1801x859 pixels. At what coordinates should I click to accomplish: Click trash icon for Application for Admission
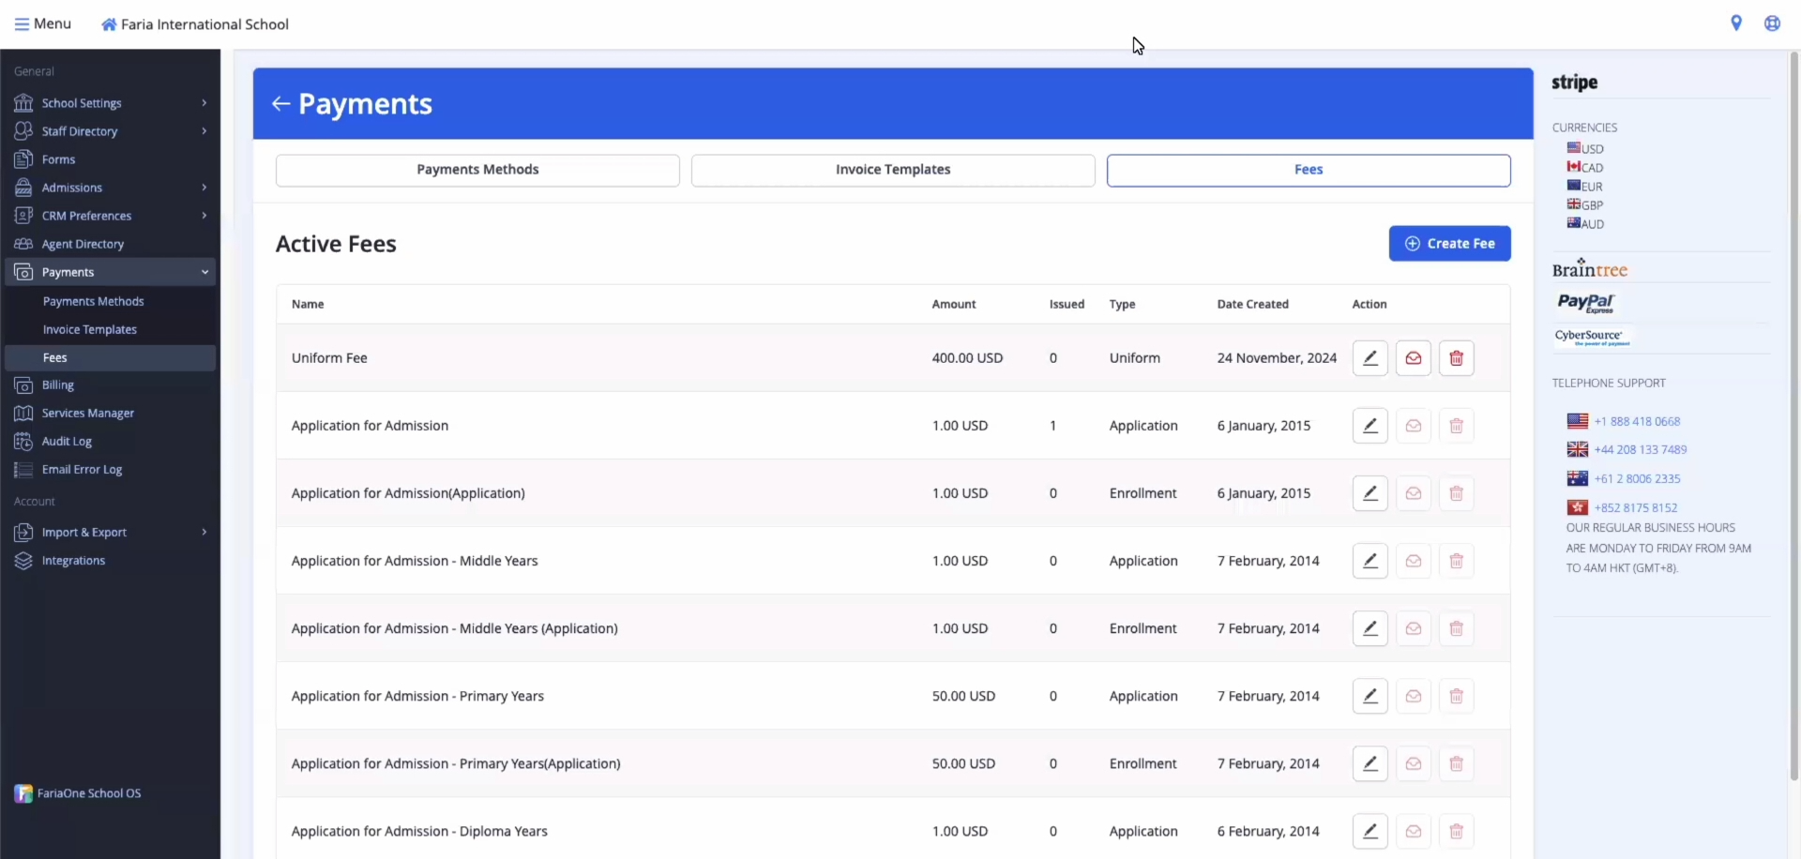pos(1456,426)
